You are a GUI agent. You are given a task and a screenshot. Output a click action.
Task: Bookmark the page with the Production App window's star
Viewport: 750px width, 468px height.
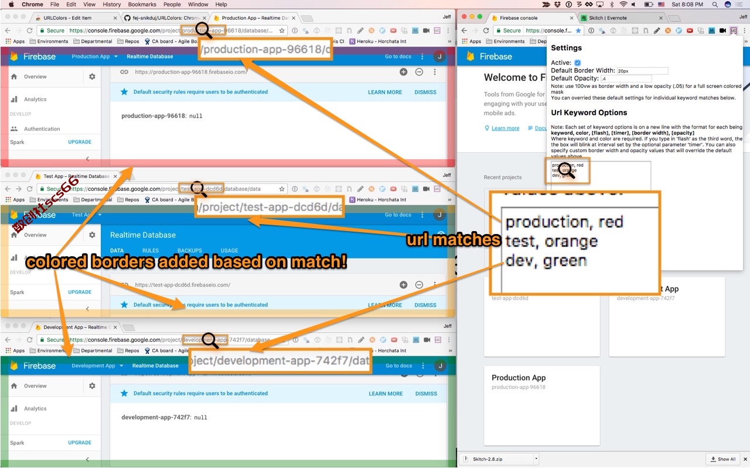tap(282, 30)
